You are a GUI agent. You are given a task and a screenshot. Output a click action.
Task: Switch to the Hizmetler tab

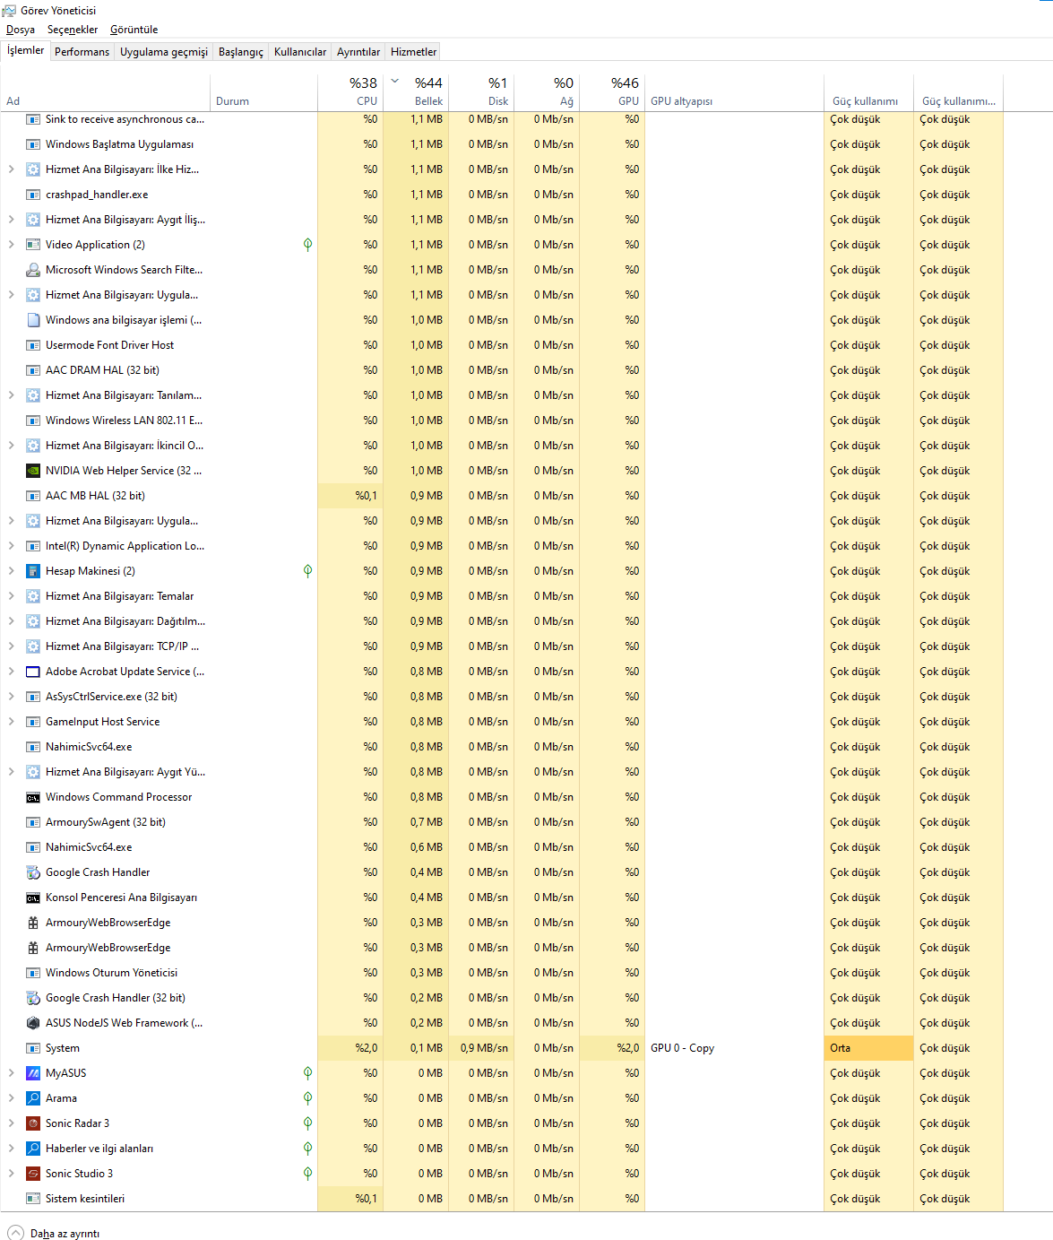pos(414,52)
